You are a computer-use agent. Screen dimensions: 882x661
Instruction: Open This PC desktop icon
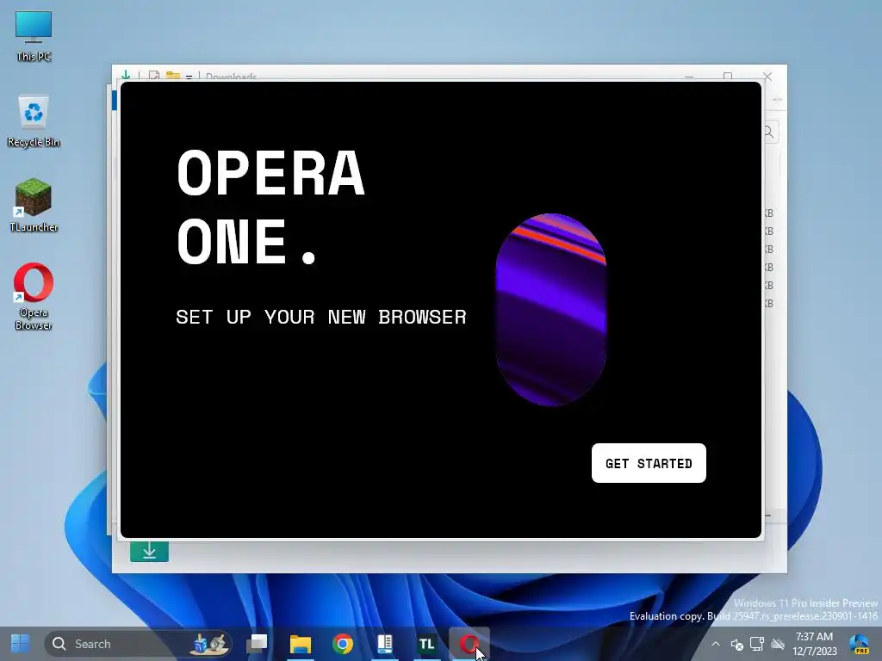pos(34,36)
